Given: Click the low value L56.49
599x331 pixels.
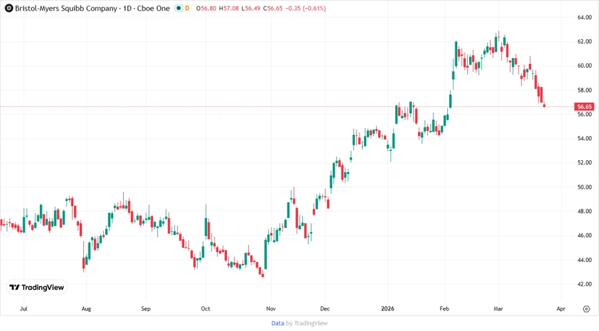Looking at the screenshot, I should pyautogui.click(x=251, y=9).
